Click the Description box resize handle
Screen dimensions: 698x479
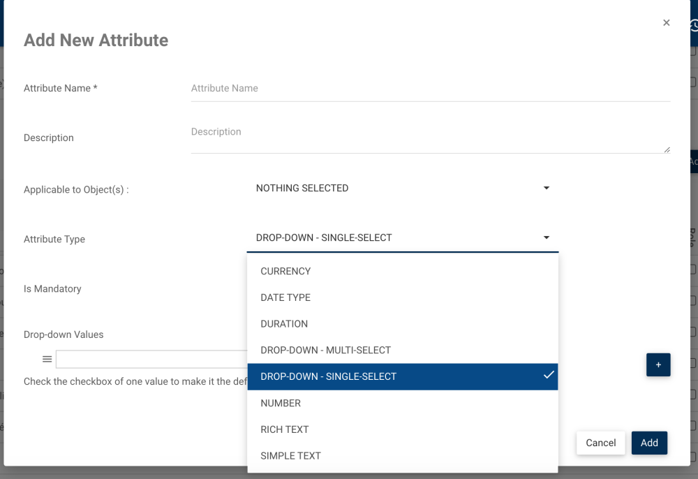point(667,149)
